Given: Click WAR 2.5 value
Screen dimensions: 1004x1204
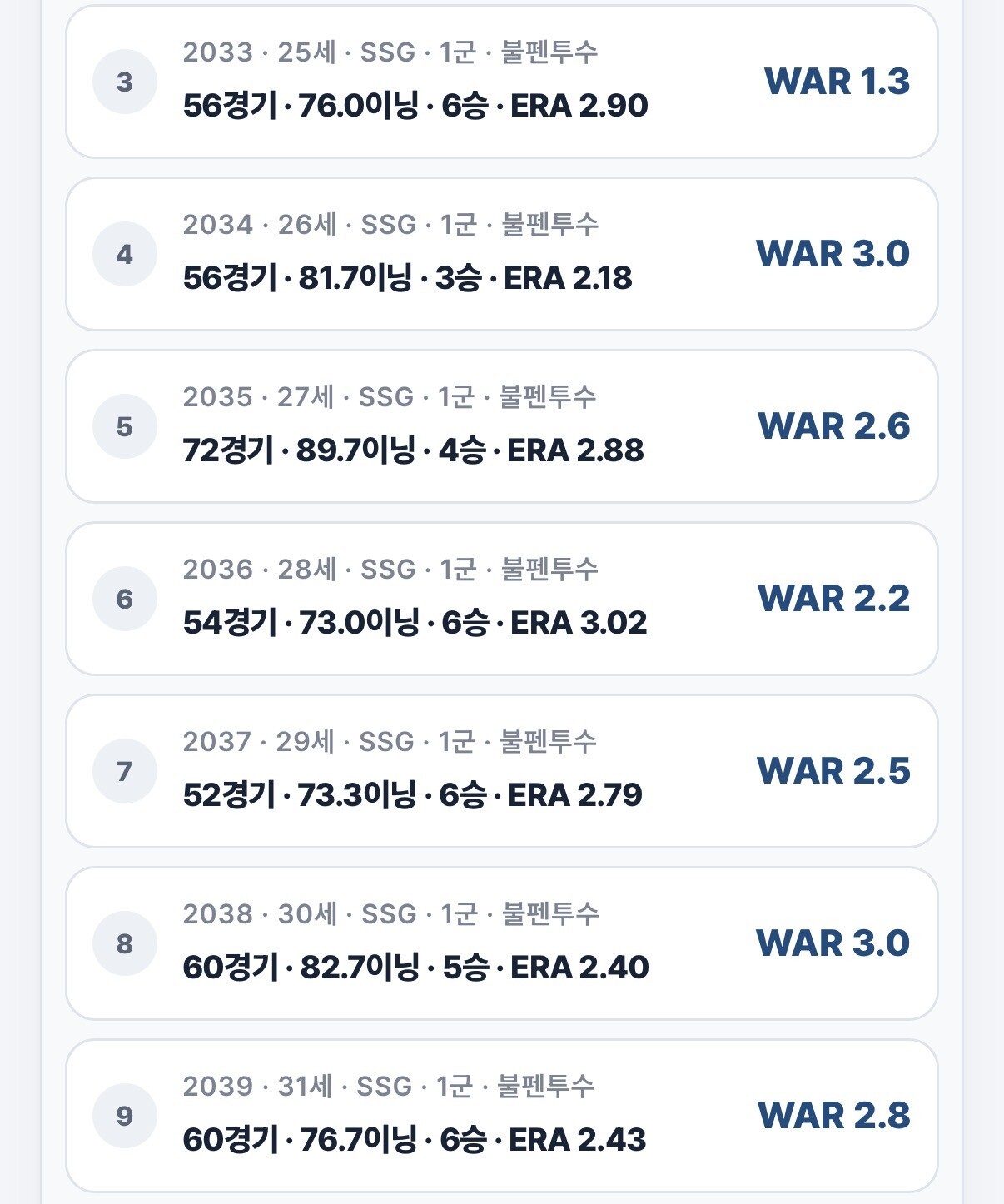Looking at the screenshot, I should coord(833,771).
